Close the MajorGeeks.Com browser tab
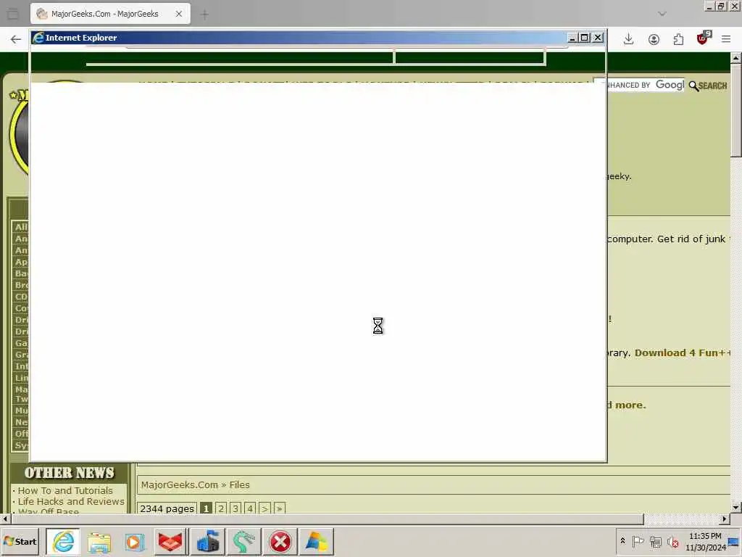This screenshot has height=557, width=742. pyautogui.click(x=179, y=14)
